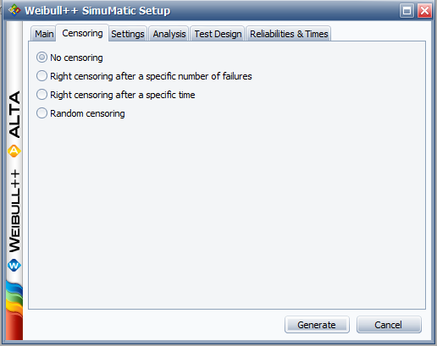The image size is (437, 346).
Task: Select the No censoring option
Action: click(69, 58)
